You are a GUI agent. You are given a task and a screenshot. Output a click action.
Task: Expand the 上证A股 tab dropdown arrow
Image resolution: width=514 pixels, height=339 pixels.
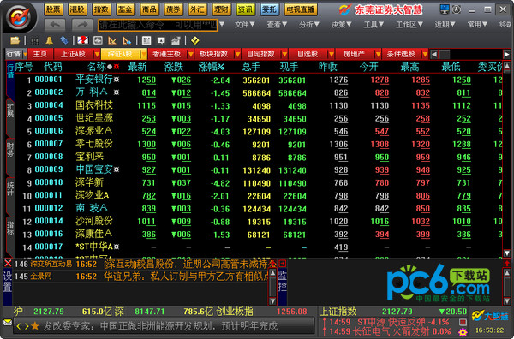click(x=97, y=54)
